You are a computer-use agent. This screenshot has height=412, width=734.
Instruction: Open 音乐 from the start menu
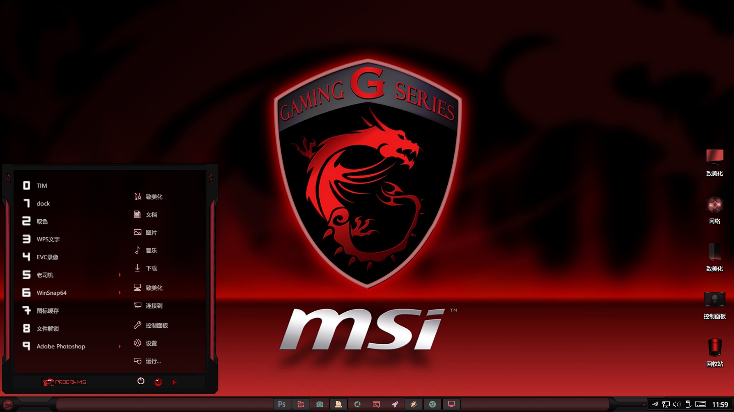[x=152, y=250]
